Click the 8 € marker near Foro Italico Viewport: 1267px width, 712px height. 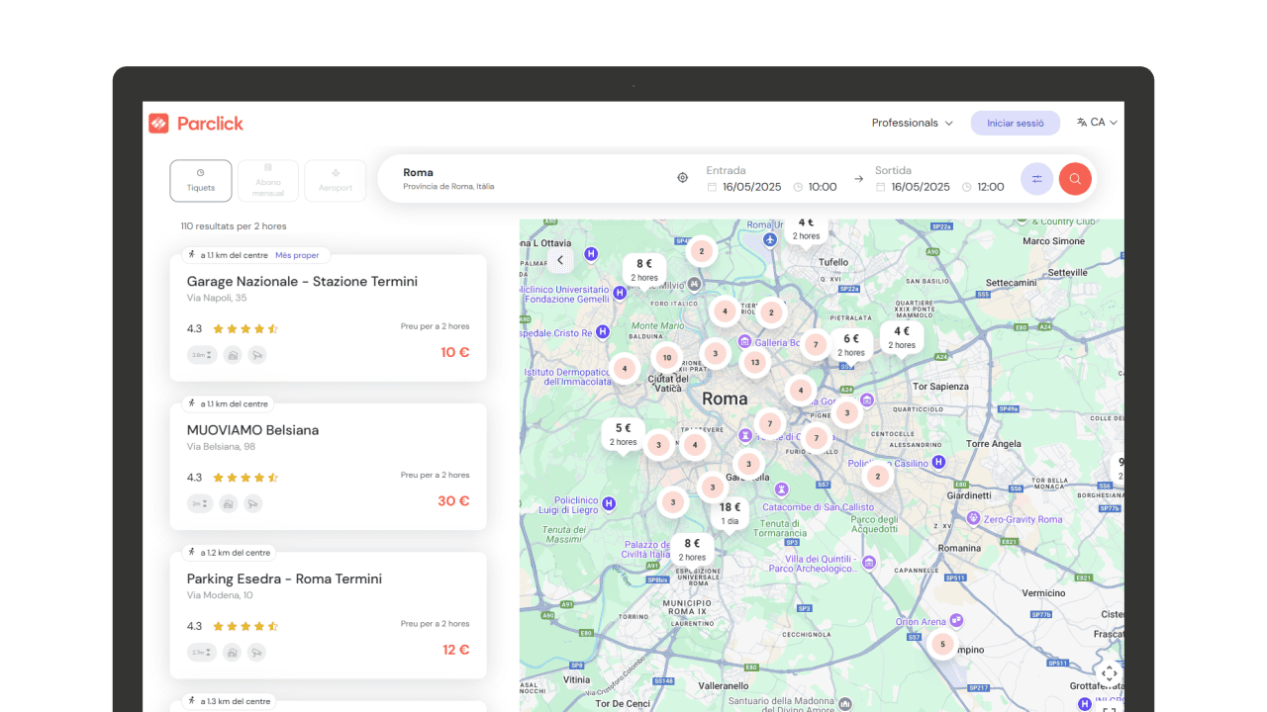(x=644, y=270)
